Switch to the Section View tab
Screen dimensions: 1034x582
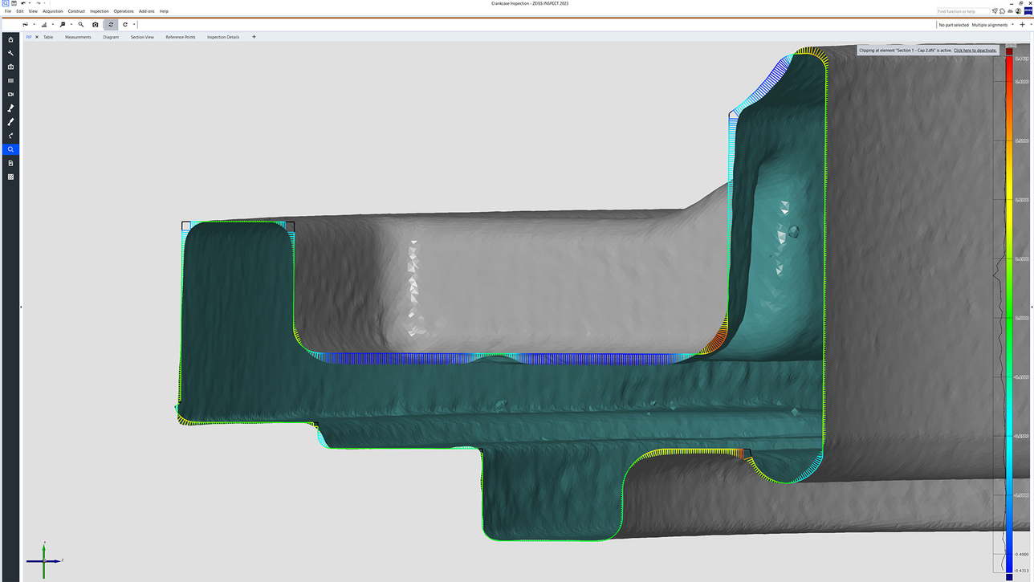tap(142, 37)
